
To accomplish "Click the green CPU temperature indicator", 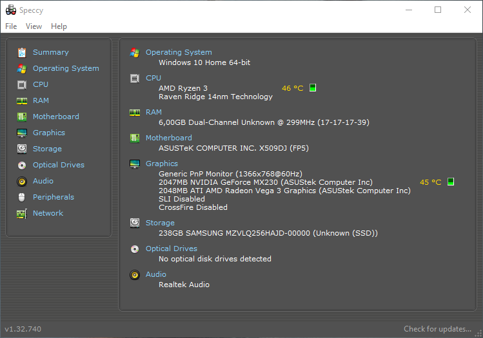I will point(313,88).
